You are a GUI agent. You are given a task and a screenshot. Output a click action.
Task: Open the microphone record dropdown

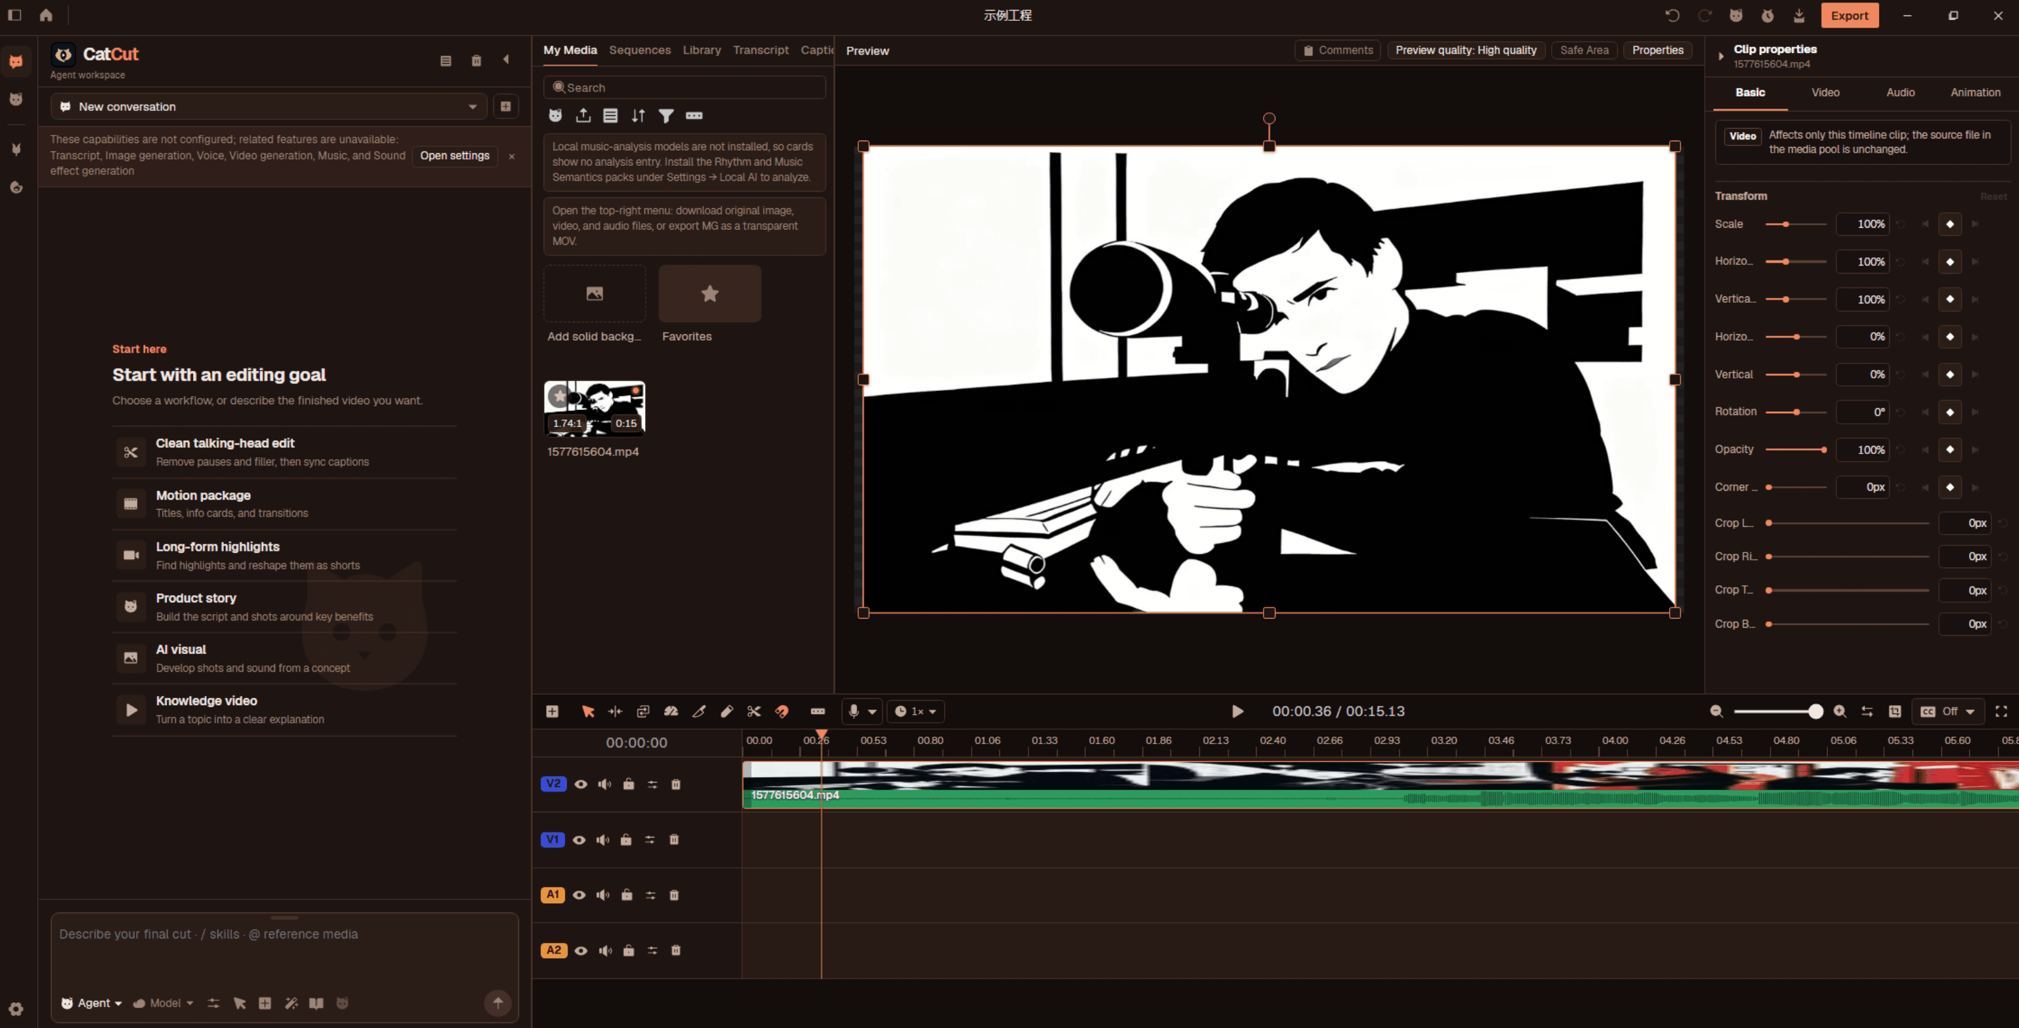tap(861, 711)
